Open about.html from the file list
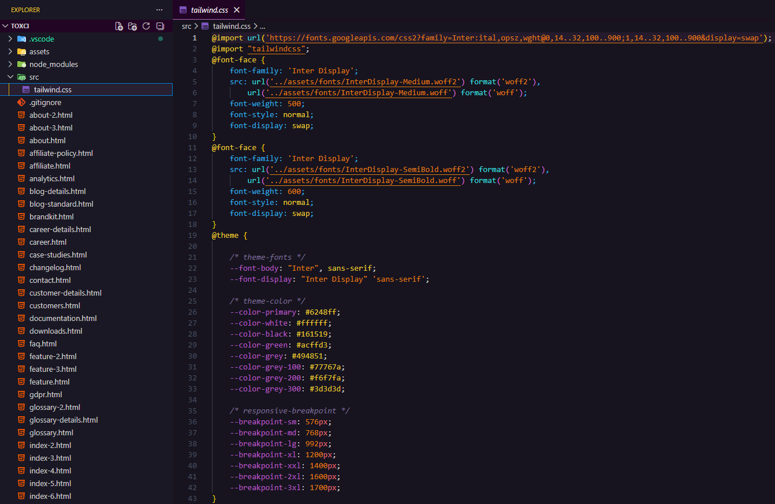Screen dimensions: 775x504 47,140
